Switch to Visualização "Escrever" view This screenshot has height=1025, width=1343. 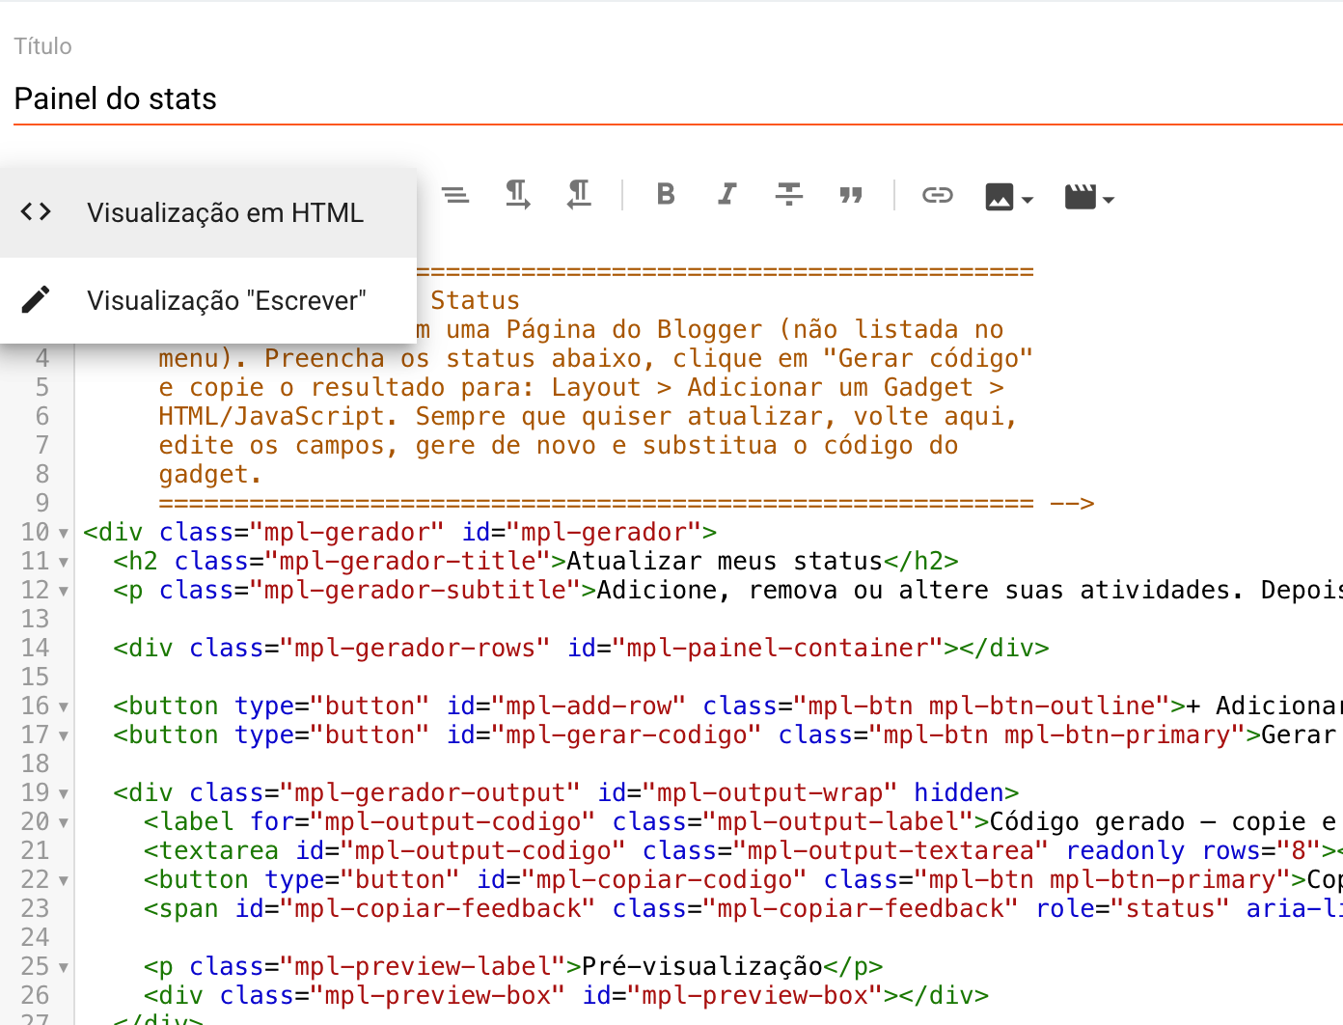click(208, 300)
